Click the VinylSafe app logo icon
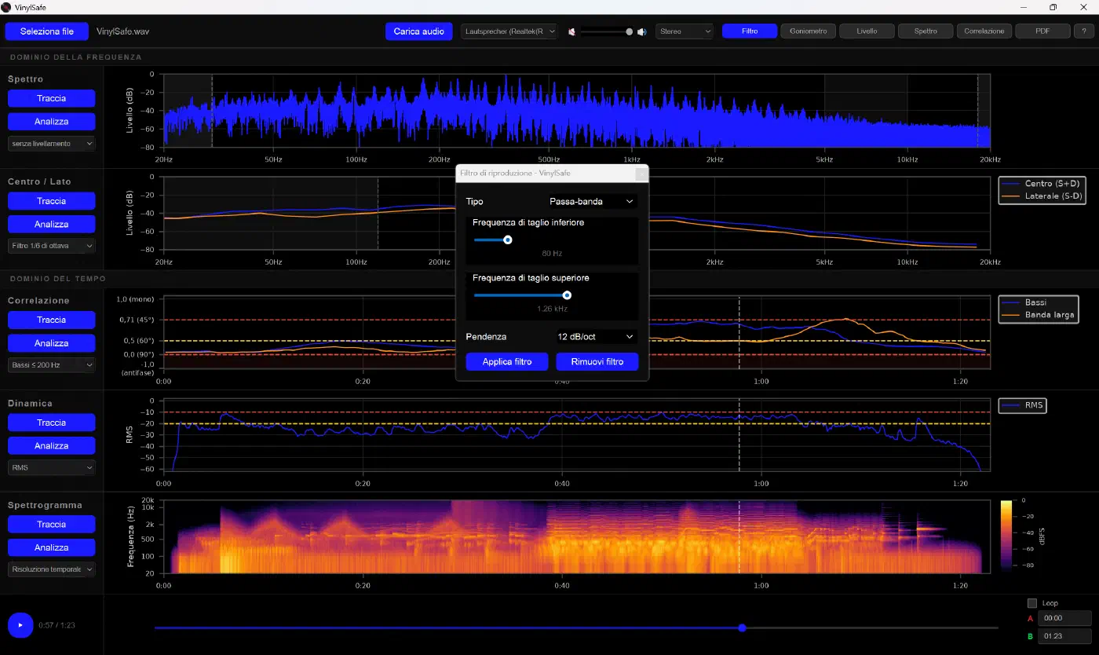Viewport: 1099px width, 655px height. 6,7
